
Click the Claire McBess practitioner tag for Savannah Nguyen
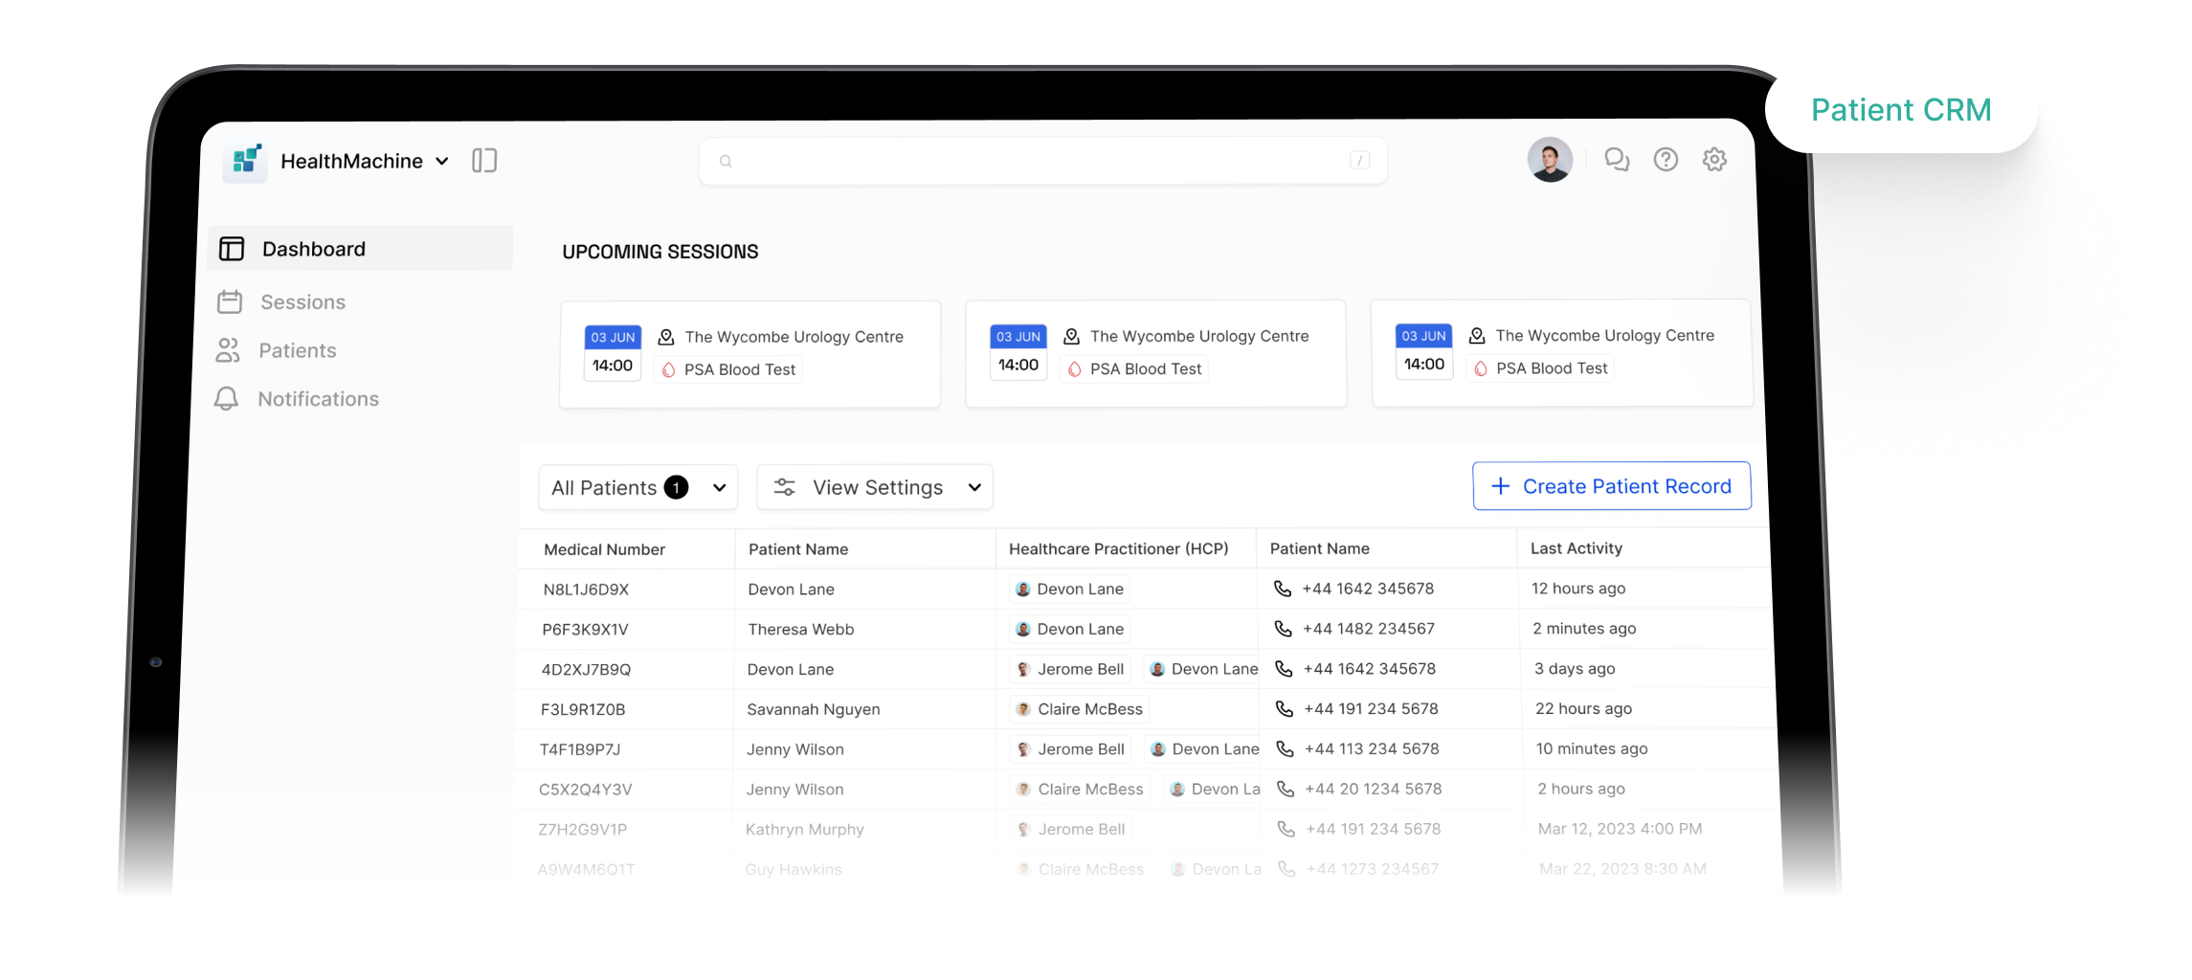pos(1080,709)
